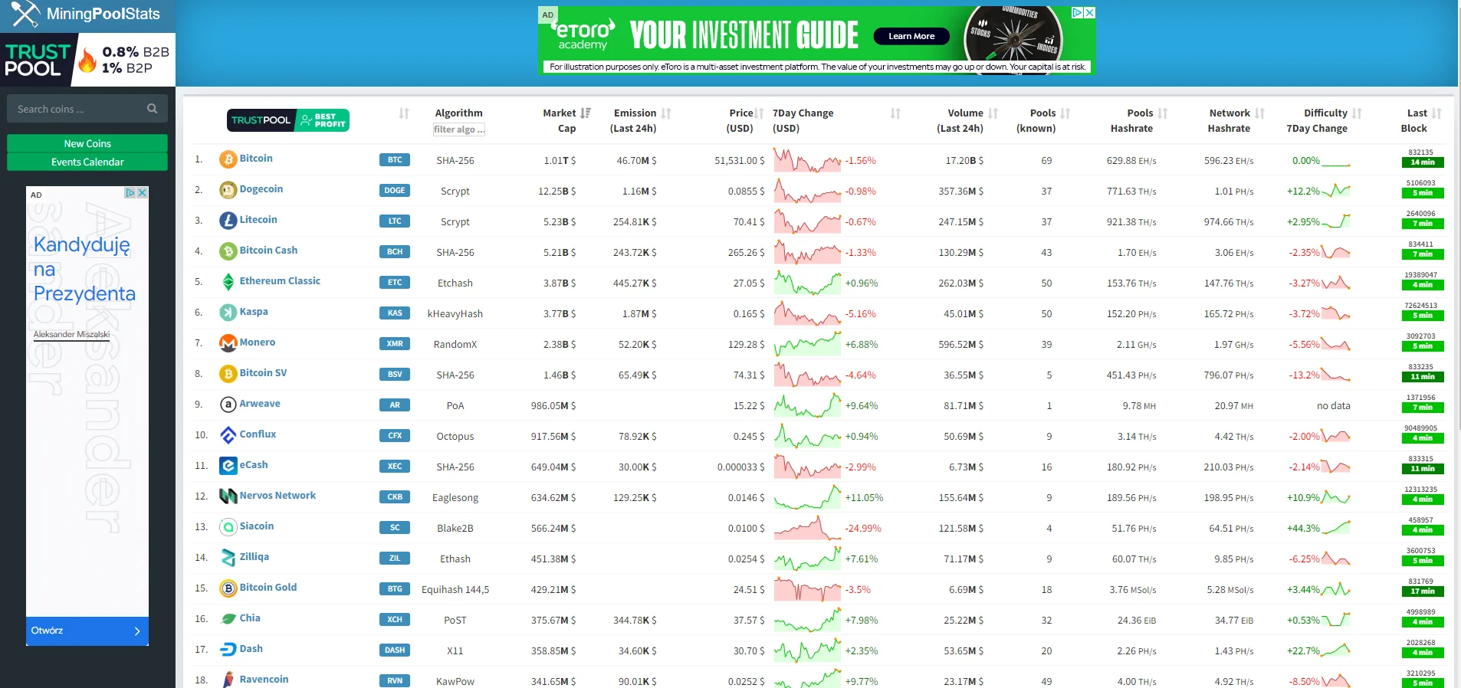Click Learn More on eToro ad
Image resolution: width=1461 pixels, height=688 pixels.
(911, 36)
